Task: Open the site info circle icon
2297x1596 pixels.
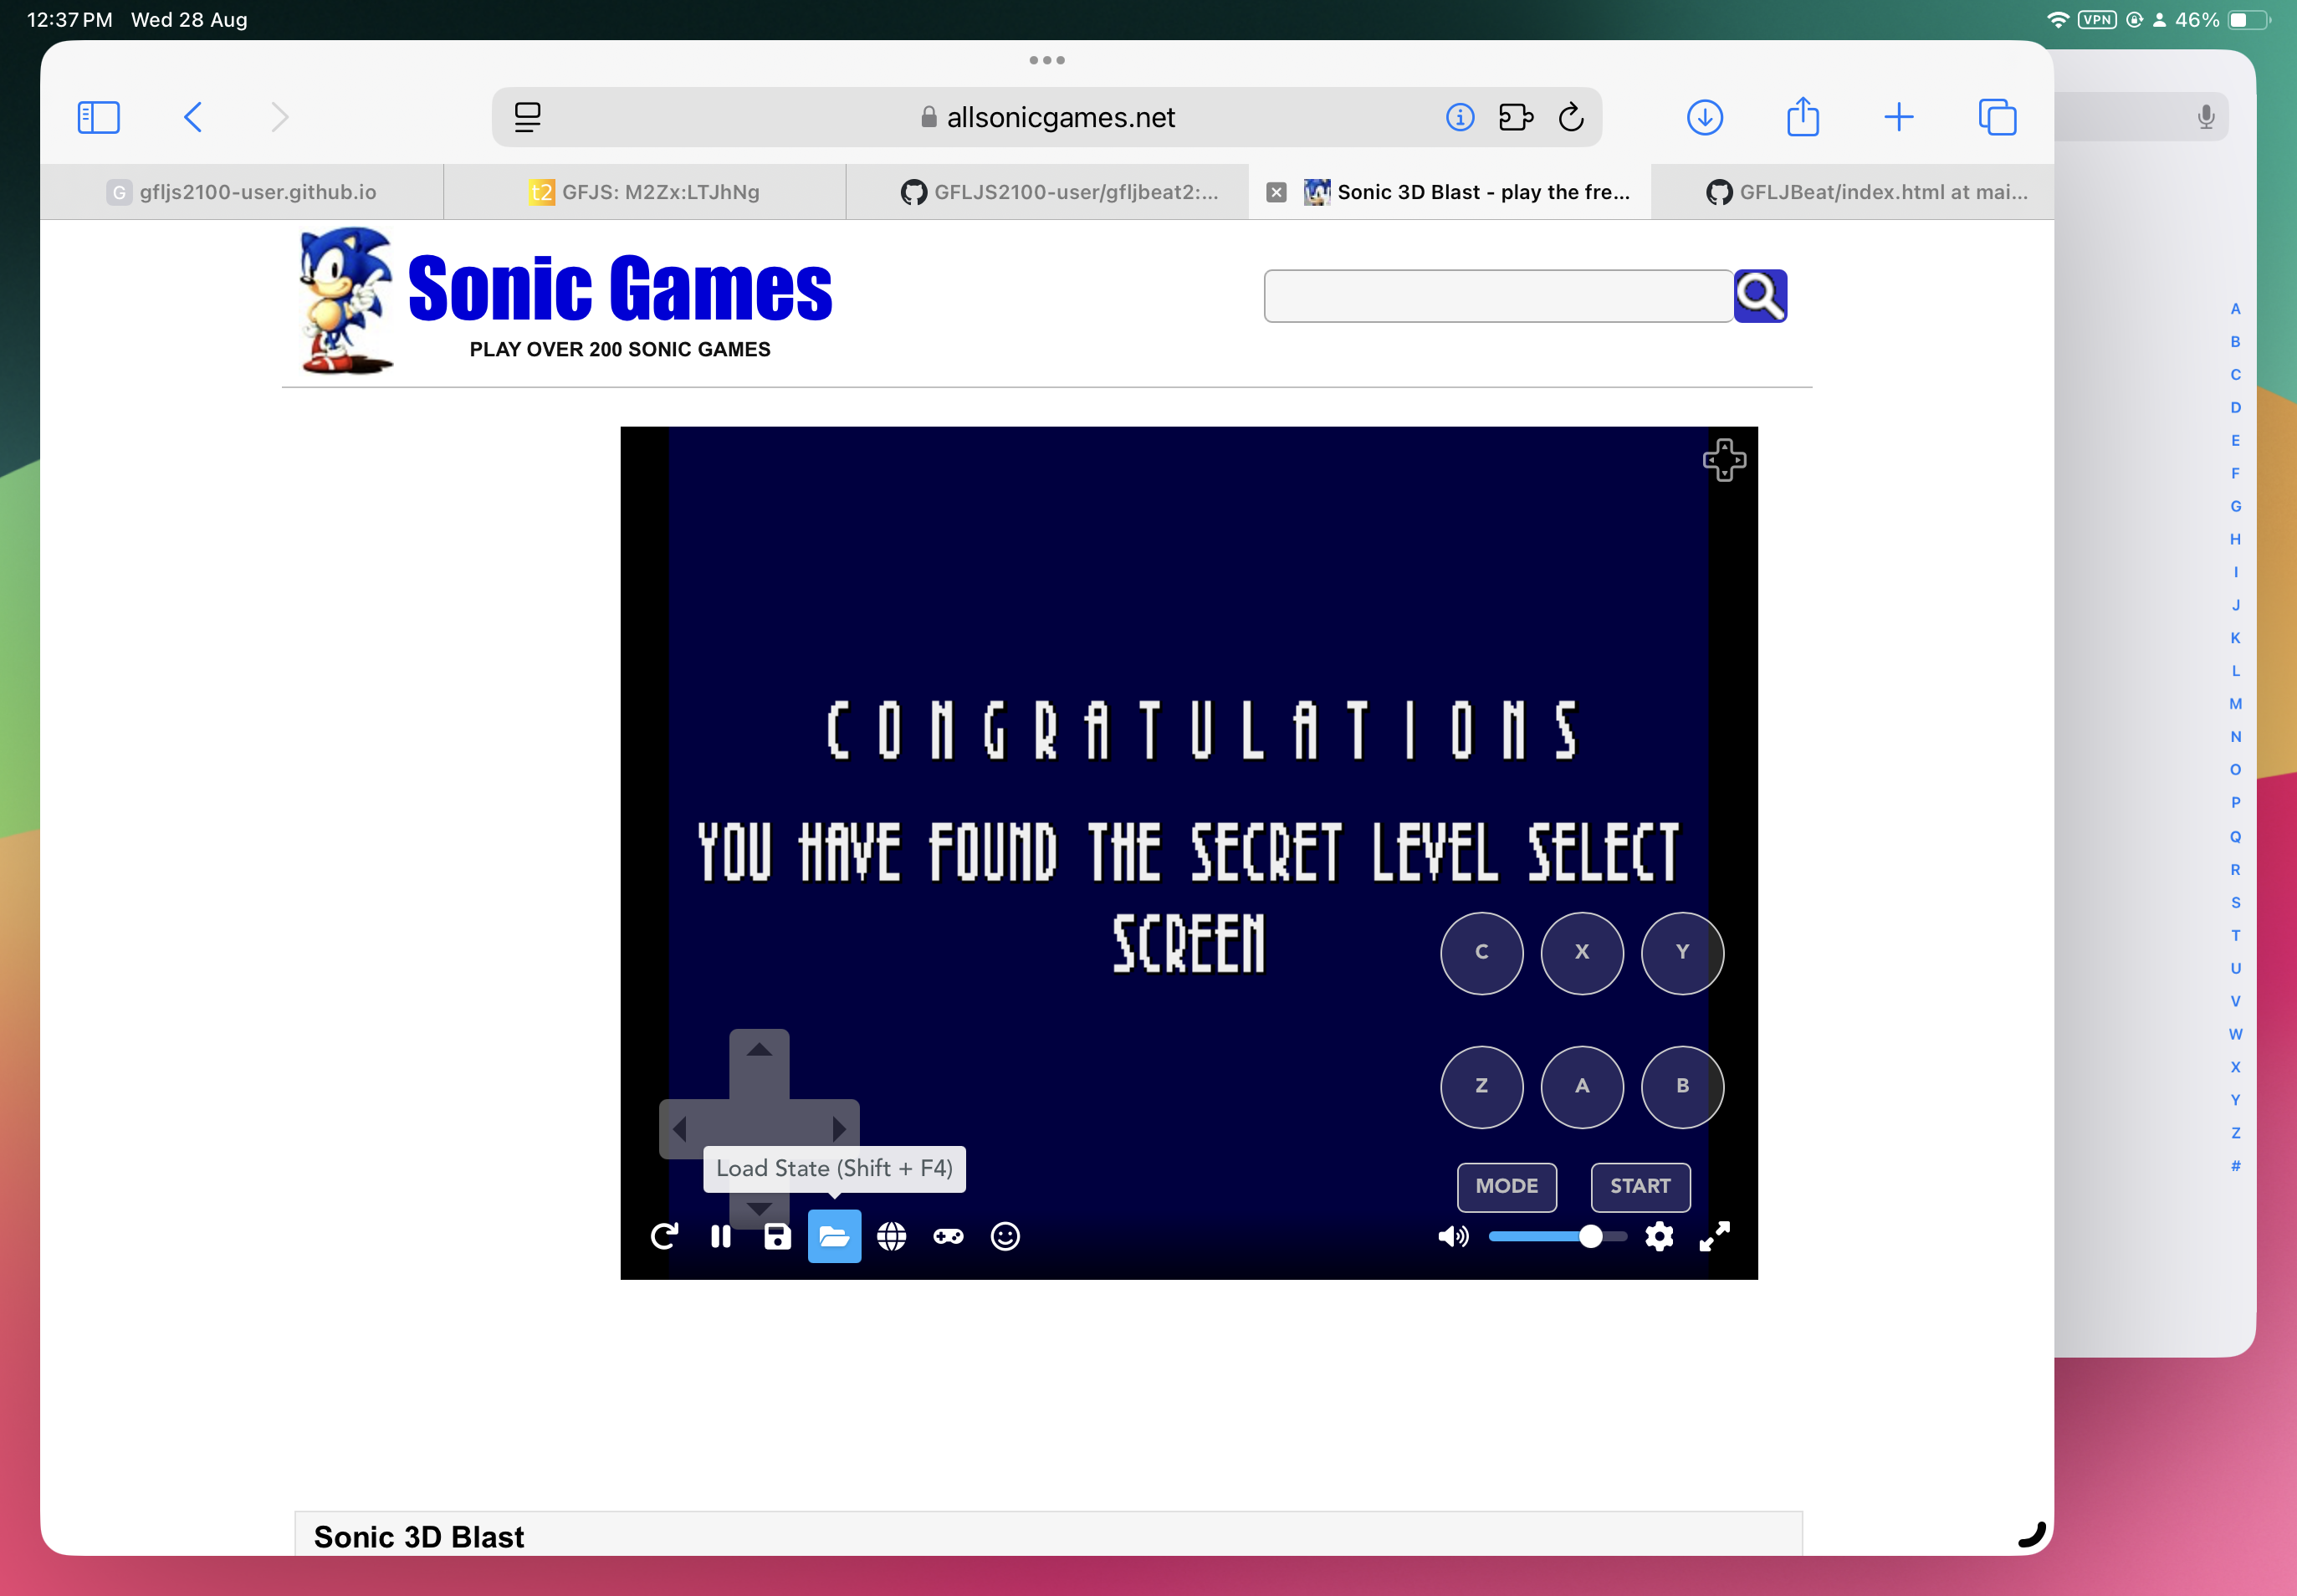Action: [x=1459, y=117]
